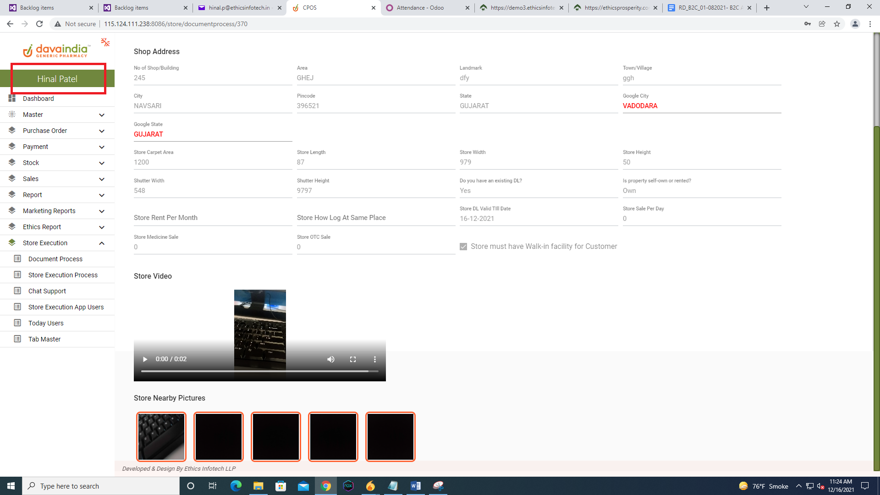Collapse the Store Execution section
880x495 pixels.
click(x=101, y=243)
